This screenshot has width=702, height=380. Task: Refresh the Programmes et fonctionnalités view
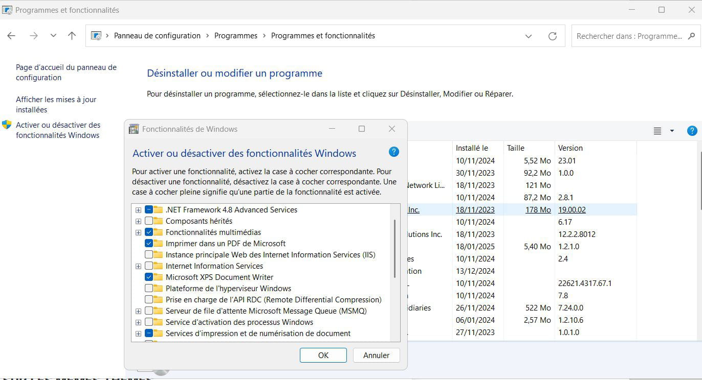[x=553, y=36]
